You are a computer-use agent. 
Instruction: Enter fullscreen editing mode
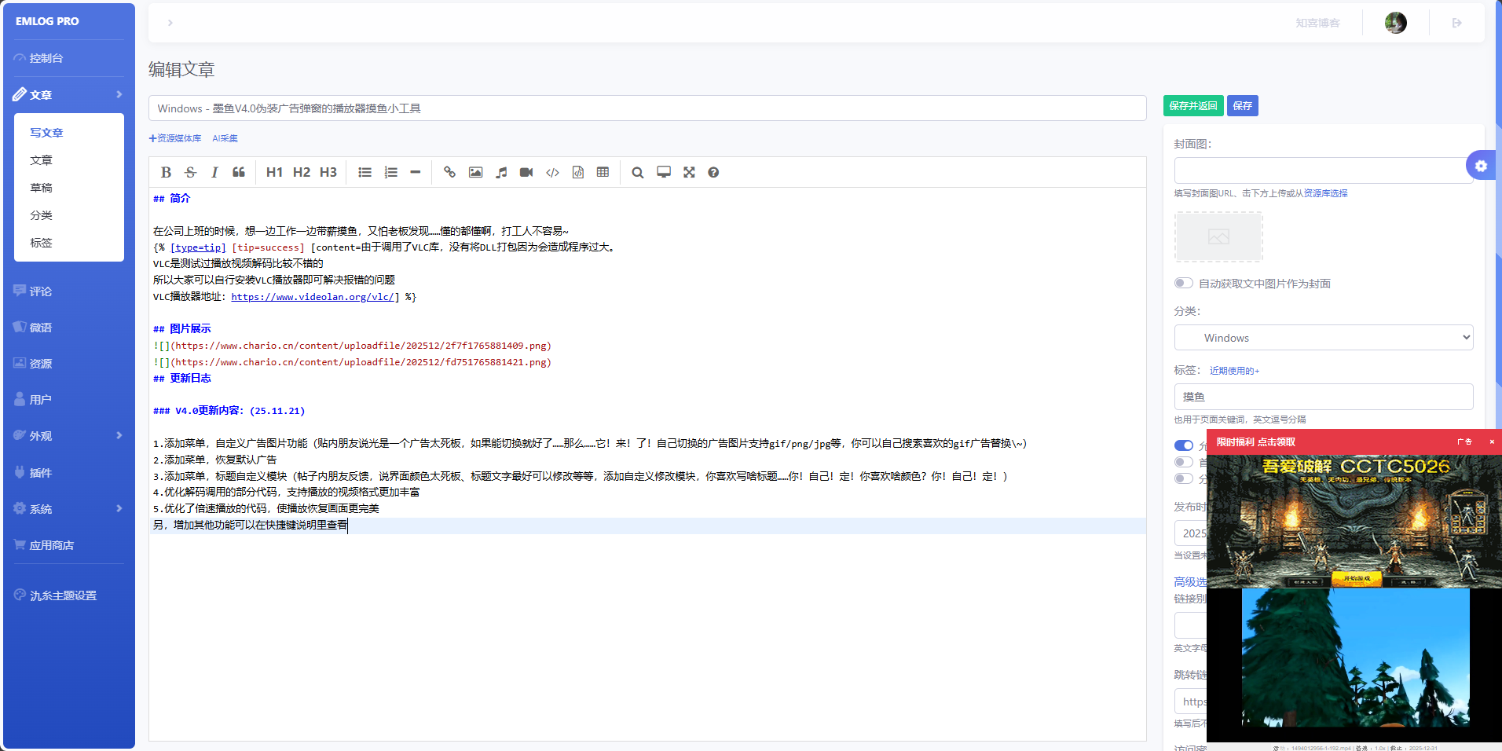(690, 172)
